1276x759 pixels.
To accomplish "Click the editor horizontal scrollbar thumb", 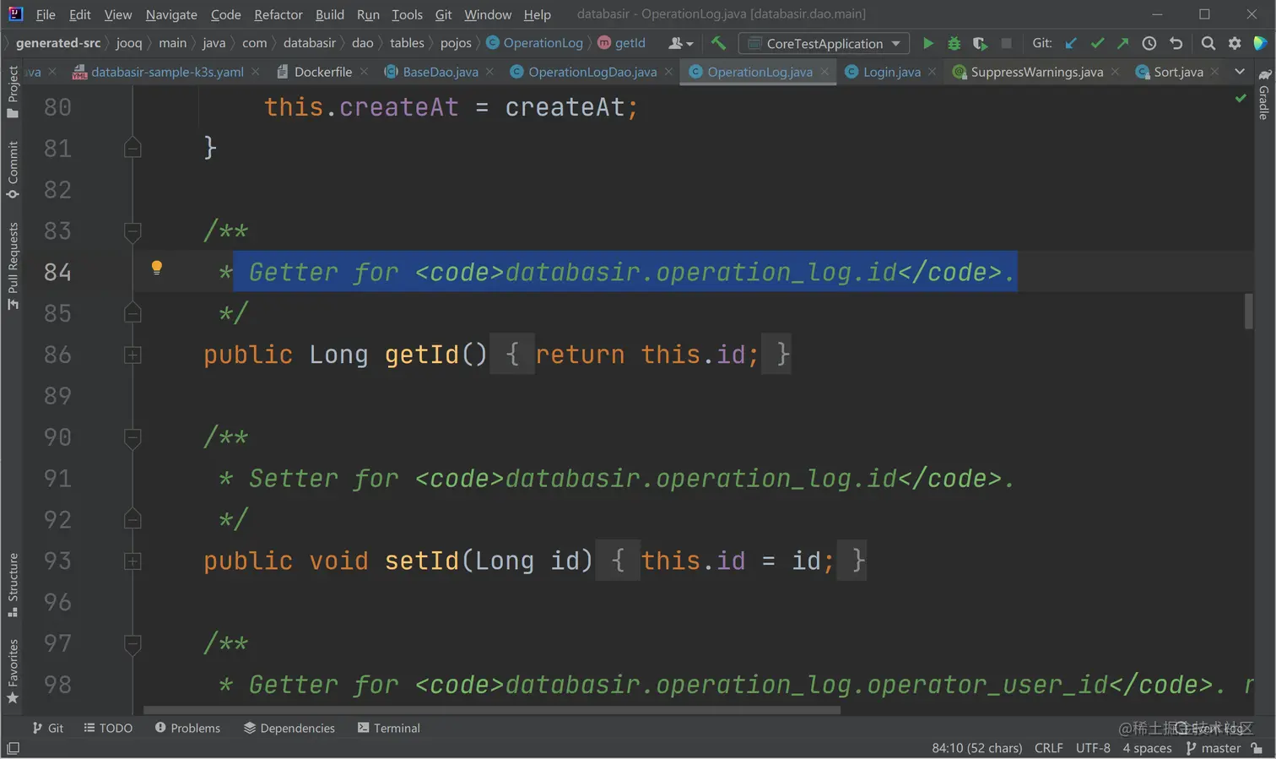I will [492, 710].
